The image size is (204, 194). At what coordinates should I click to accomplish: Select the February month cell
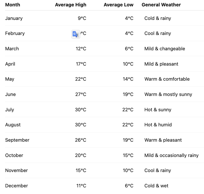click(x=15, y=33)
